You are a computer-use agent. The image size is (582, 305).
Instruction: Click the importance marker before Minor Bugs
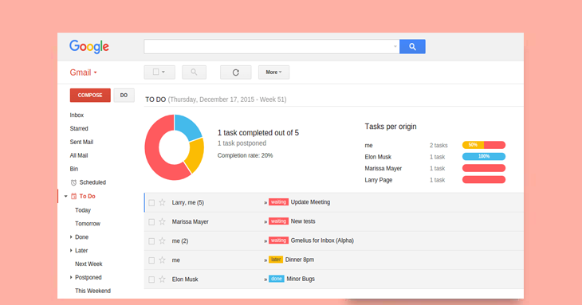pyautogui.click(x=265, y=280)
